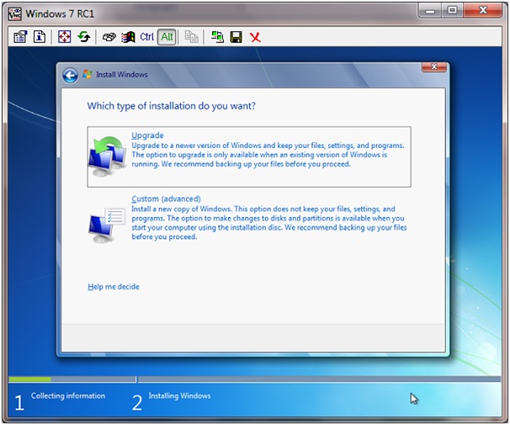This screenshot has height=425, width=510.
Task: Send Ctrl-Esc Windows flag icon
Action: pos(128,37)
